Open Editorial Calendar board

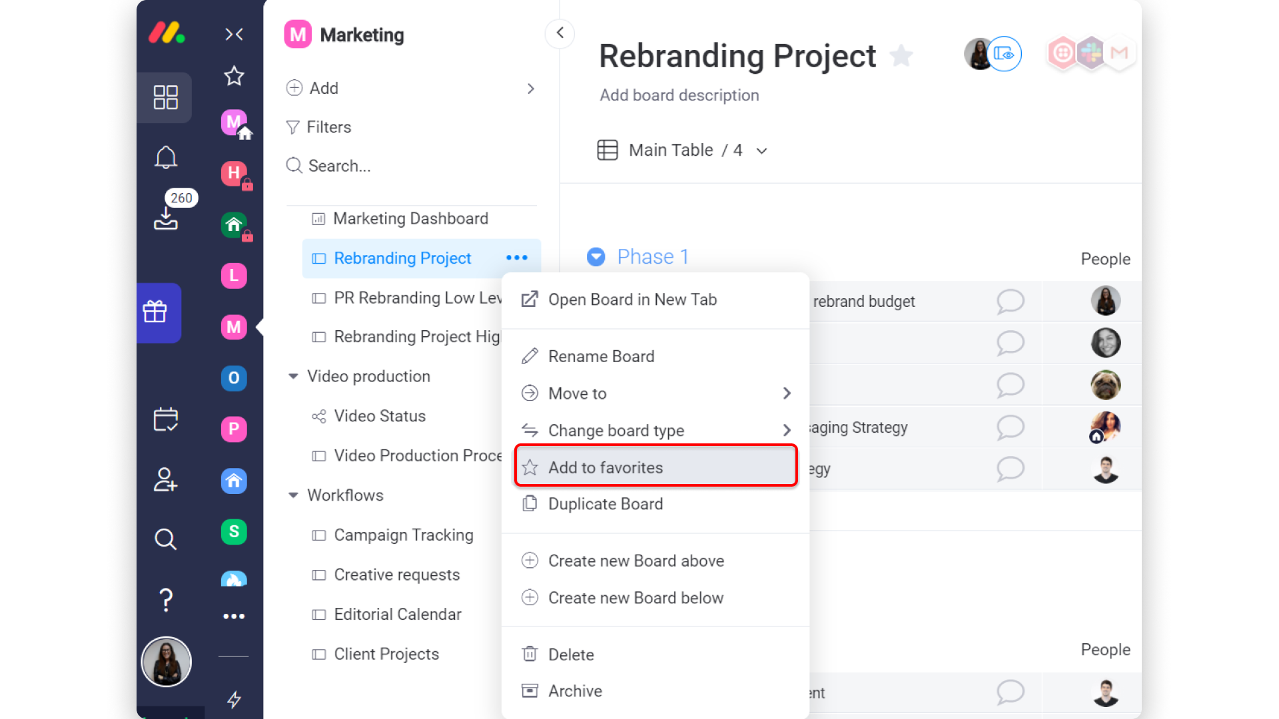pos(398,614)
